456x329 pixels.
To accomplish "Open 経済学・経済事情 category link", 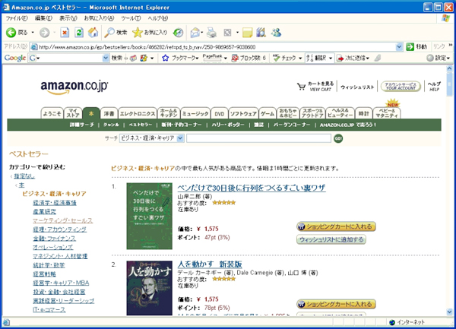I will (55, 203).
